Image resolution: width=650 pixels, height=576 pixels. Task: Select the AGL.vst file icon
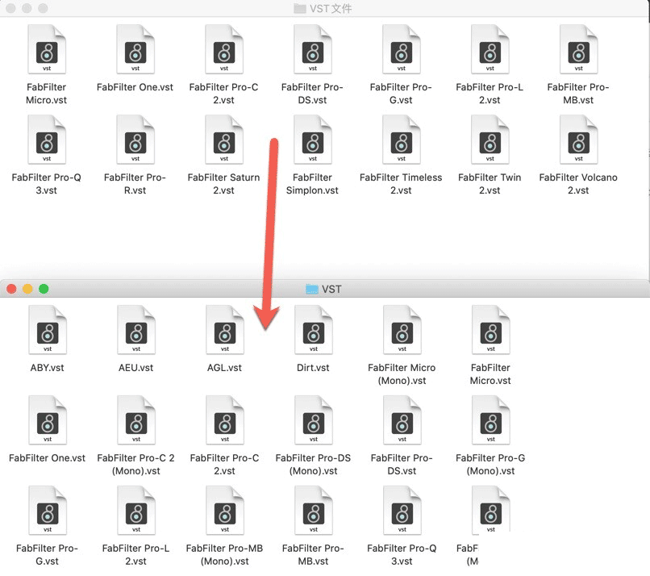(x=225, y=330)
